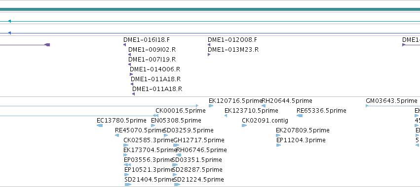Viewport: 420px width, 187px height.
Task: Click the EP11204.3prime arrow glyph
Action: tap(278, 145)
